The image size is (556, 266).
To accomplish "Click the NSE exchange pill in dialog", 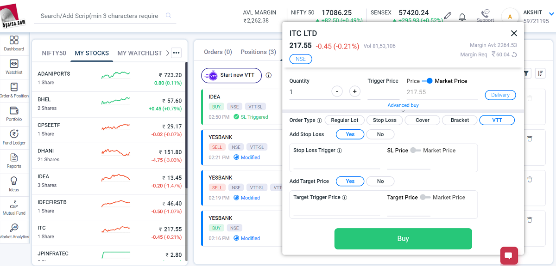I will click(x=301, y=59).
